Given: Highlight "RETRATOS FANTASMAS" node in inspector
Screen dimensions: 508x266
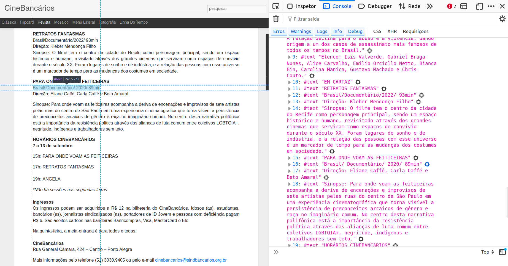Looking at the screenshot, I should coord(384,89).
